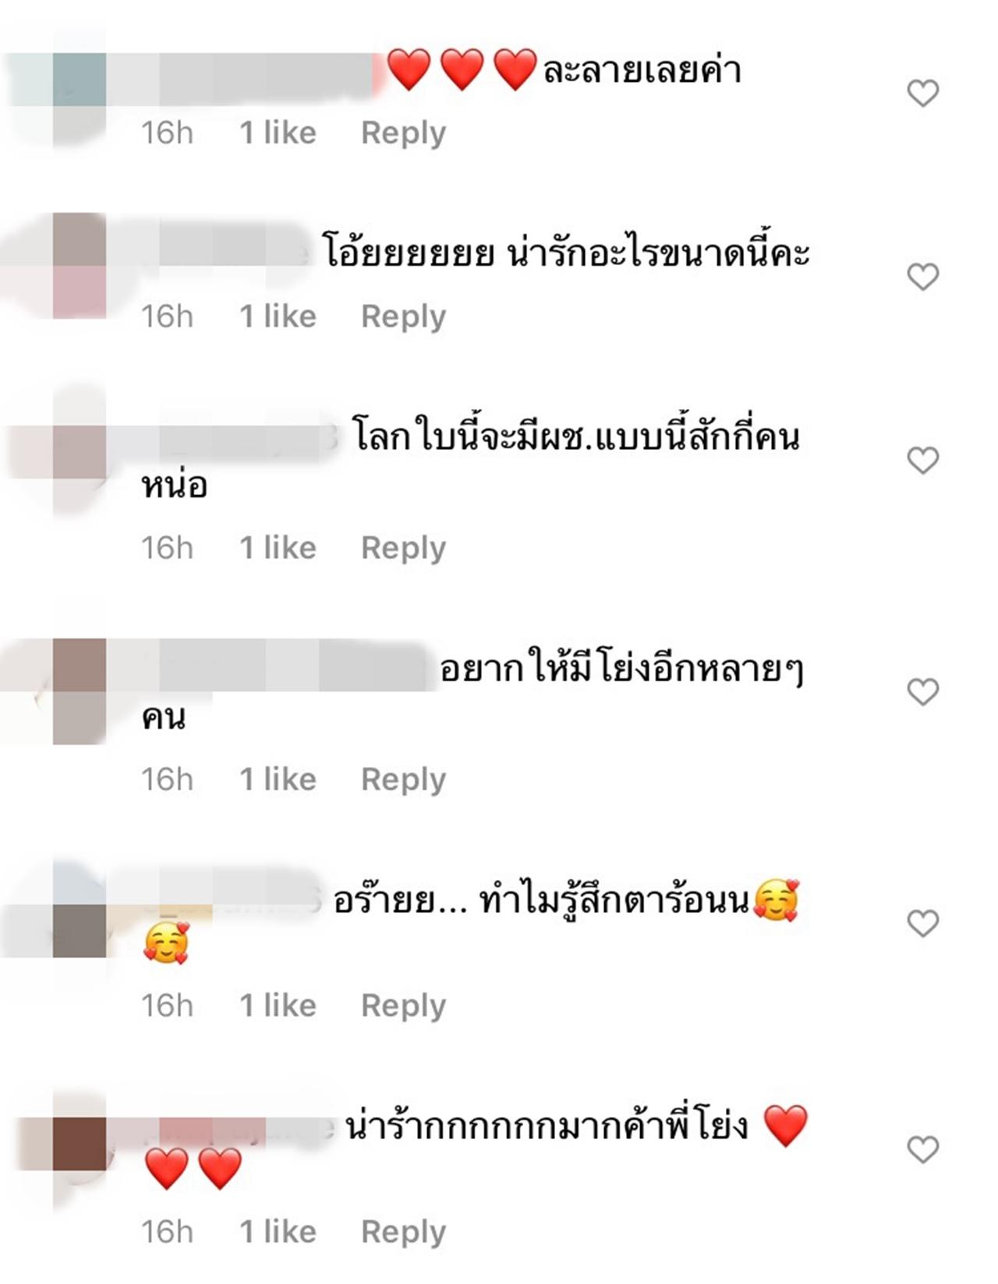This screenshot has height=1284, width=998.
Task: Reply to the อยากให้มีโย่ง comment
Action: click(x=403, y=780)
